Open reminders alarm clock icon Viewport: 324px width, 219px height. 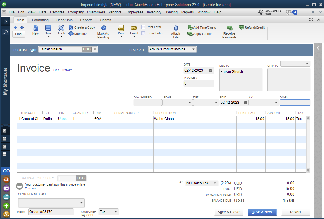[288, 12]
